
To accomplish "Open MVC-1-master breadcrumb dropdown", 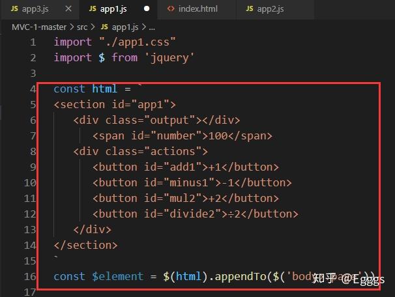I will pyautogui.click(x=38, y=27).
